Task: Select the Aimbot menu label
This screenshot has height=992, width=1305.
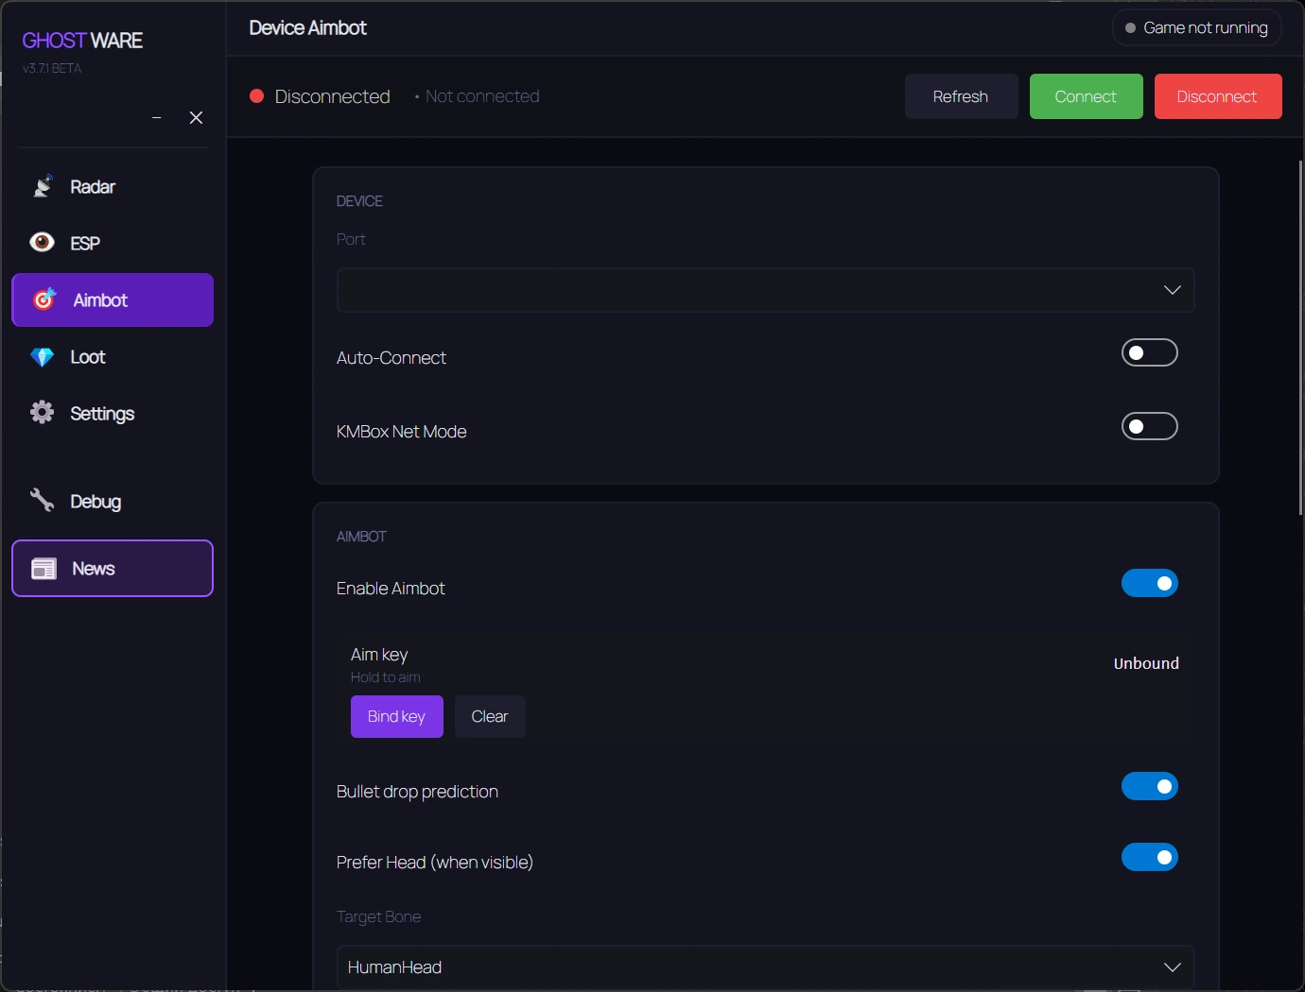Action: tap(100, 300)
